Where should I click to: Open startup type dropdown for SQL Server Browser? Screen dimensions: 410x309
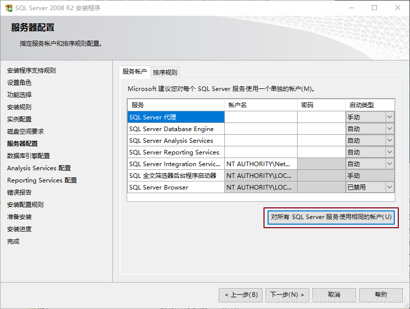(390, 187)
